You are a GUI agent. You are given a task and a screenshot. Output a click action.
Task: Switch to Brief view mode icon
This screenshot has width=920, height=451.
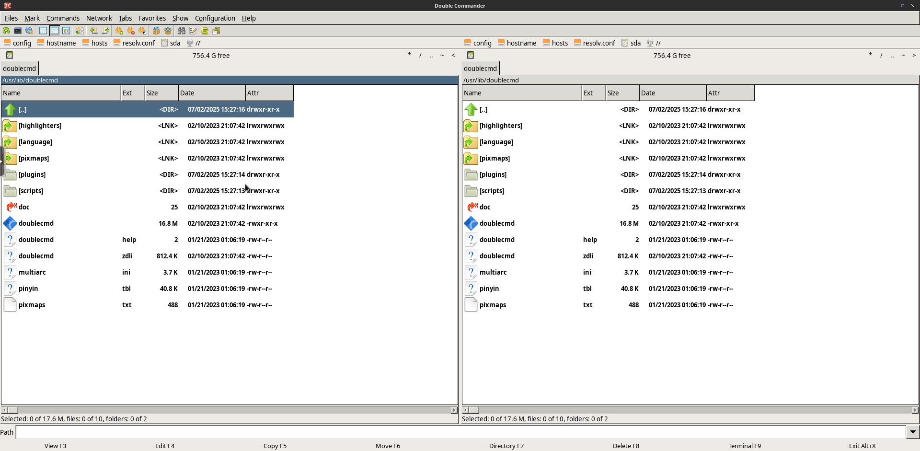tap(43, 31)
